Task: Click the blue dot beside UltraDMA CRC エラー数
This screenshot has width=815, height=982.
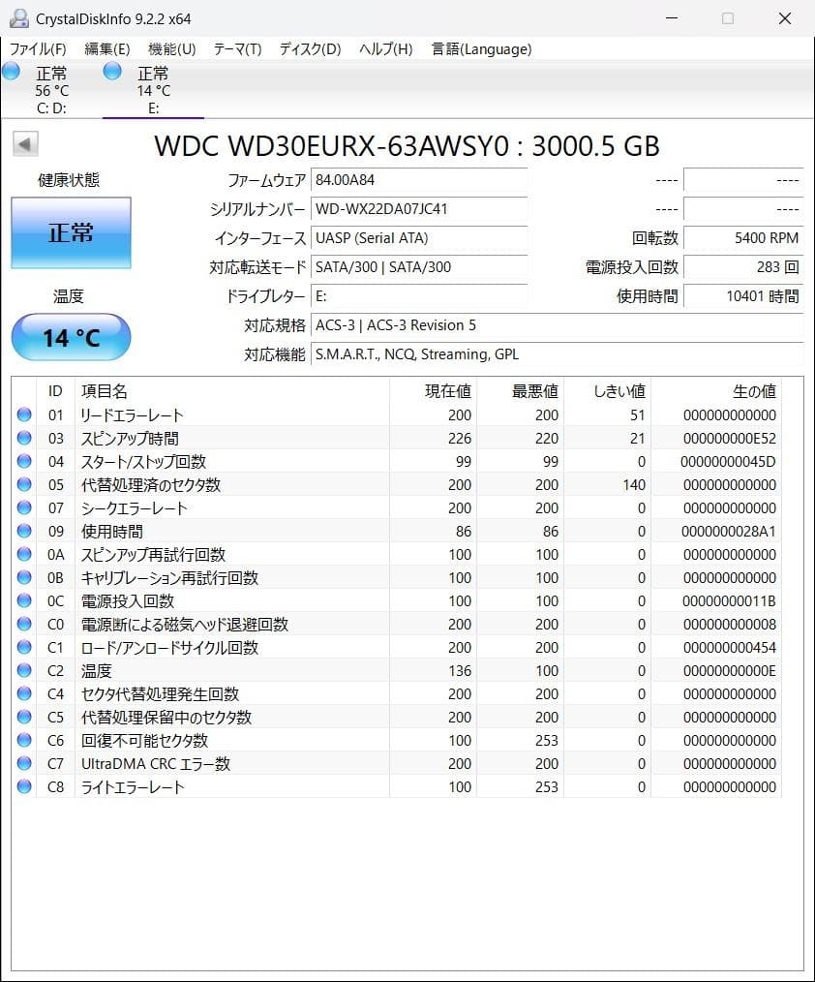Action: (x=23, y=763)
